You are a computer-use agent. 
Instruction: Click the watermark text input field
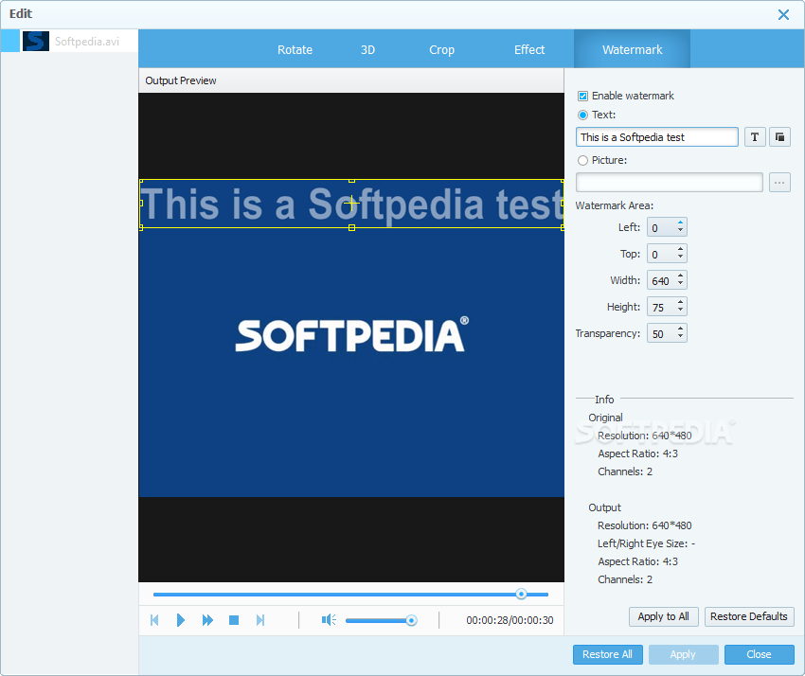pos(656,137)
